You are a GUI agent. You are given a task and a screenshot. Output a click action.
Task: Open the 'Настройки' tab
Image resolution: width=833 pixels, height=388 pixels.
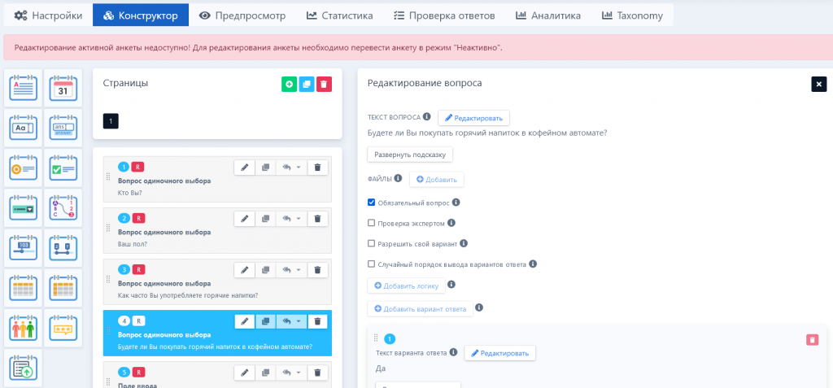48,15
